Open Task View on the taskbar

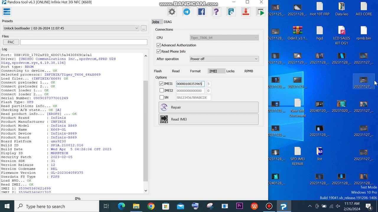[x=106, y=206]
